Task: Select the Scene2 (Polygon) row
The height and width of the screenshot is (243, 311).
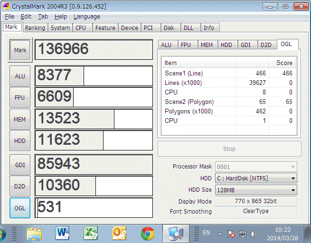Action: point(228,102)
